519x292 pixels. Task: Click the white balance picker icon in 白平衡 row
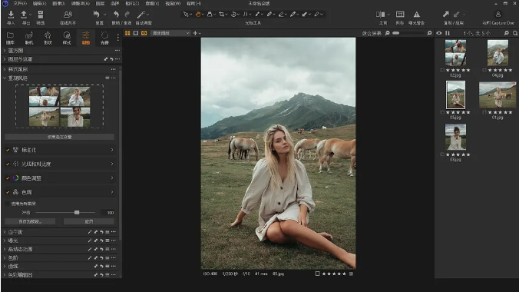tap(90, 232)
